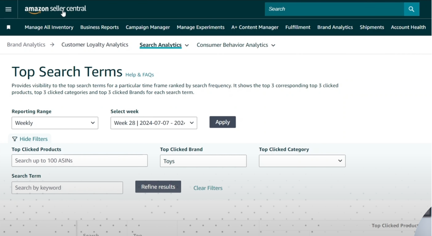This screenshot has width=432, height=236.
Task: Open Brand Analytics from the top navigation
Action: [335, 27]
